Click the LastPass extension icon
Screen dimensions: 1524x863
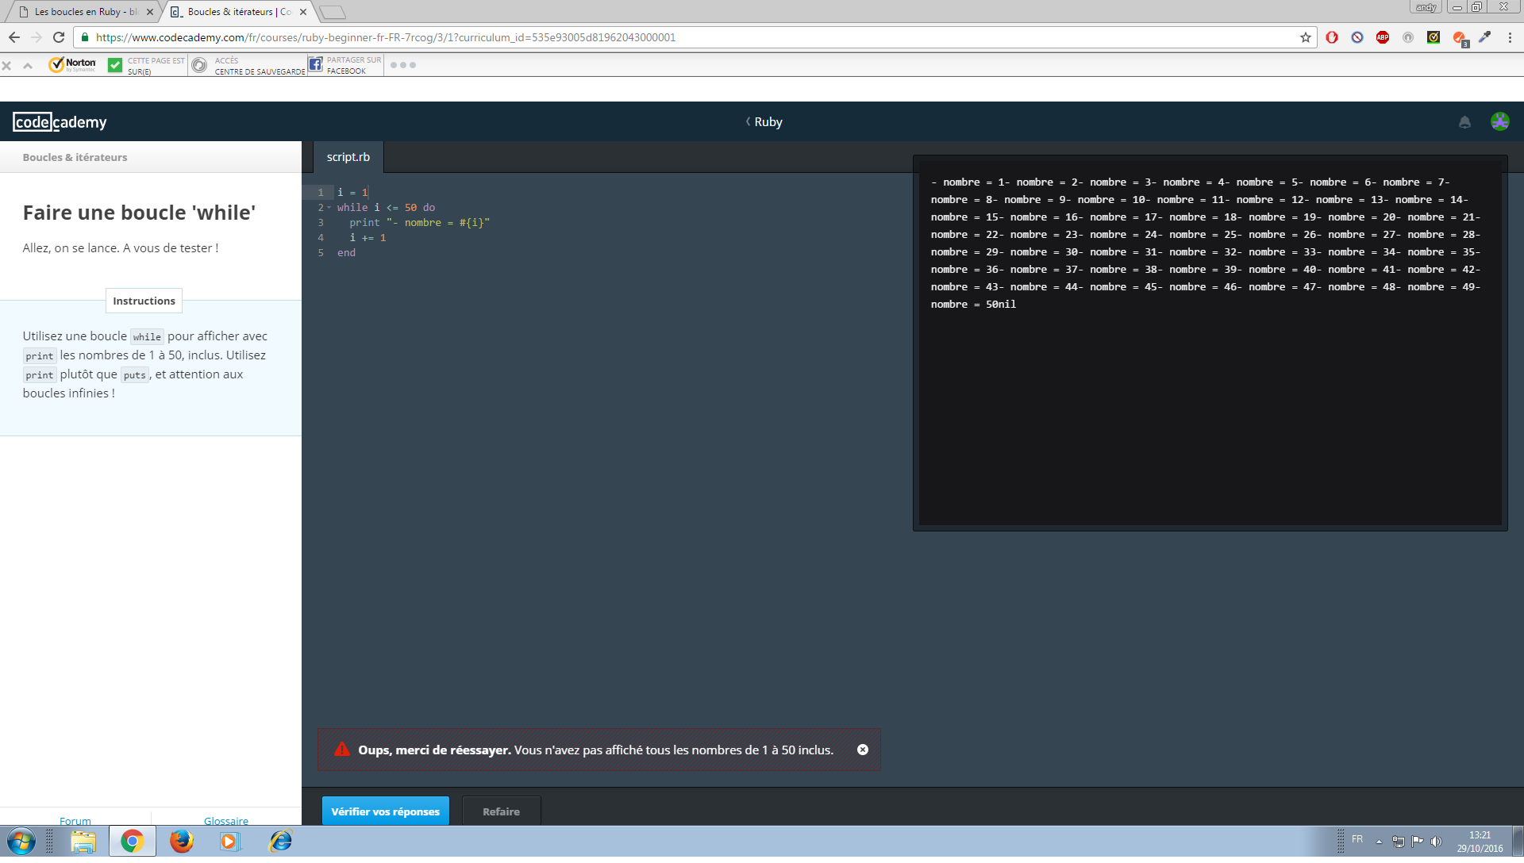tap(1407, 37)
